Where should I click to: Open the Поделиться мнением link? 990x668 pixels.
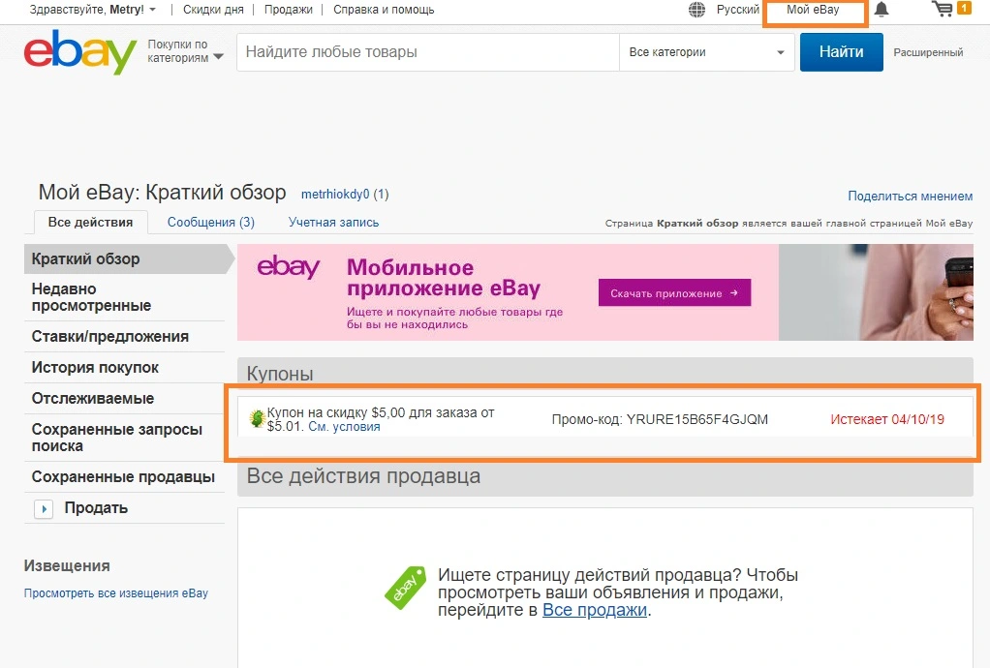pyautogui.click(x=910, y=197)
